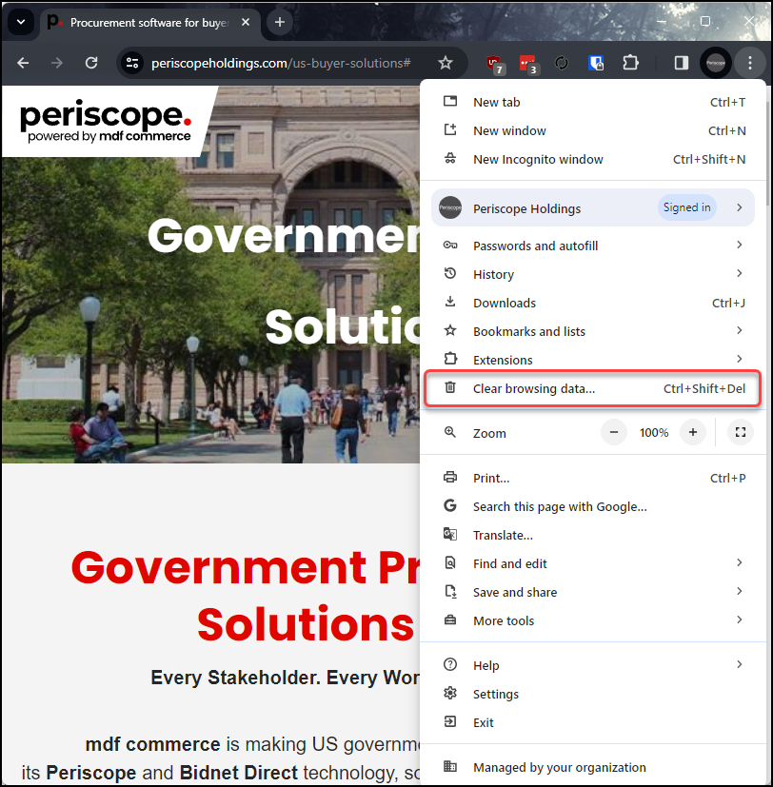Bookmark this page with the star icon
Screen dimensions: 773x787
tap(446, 63)
